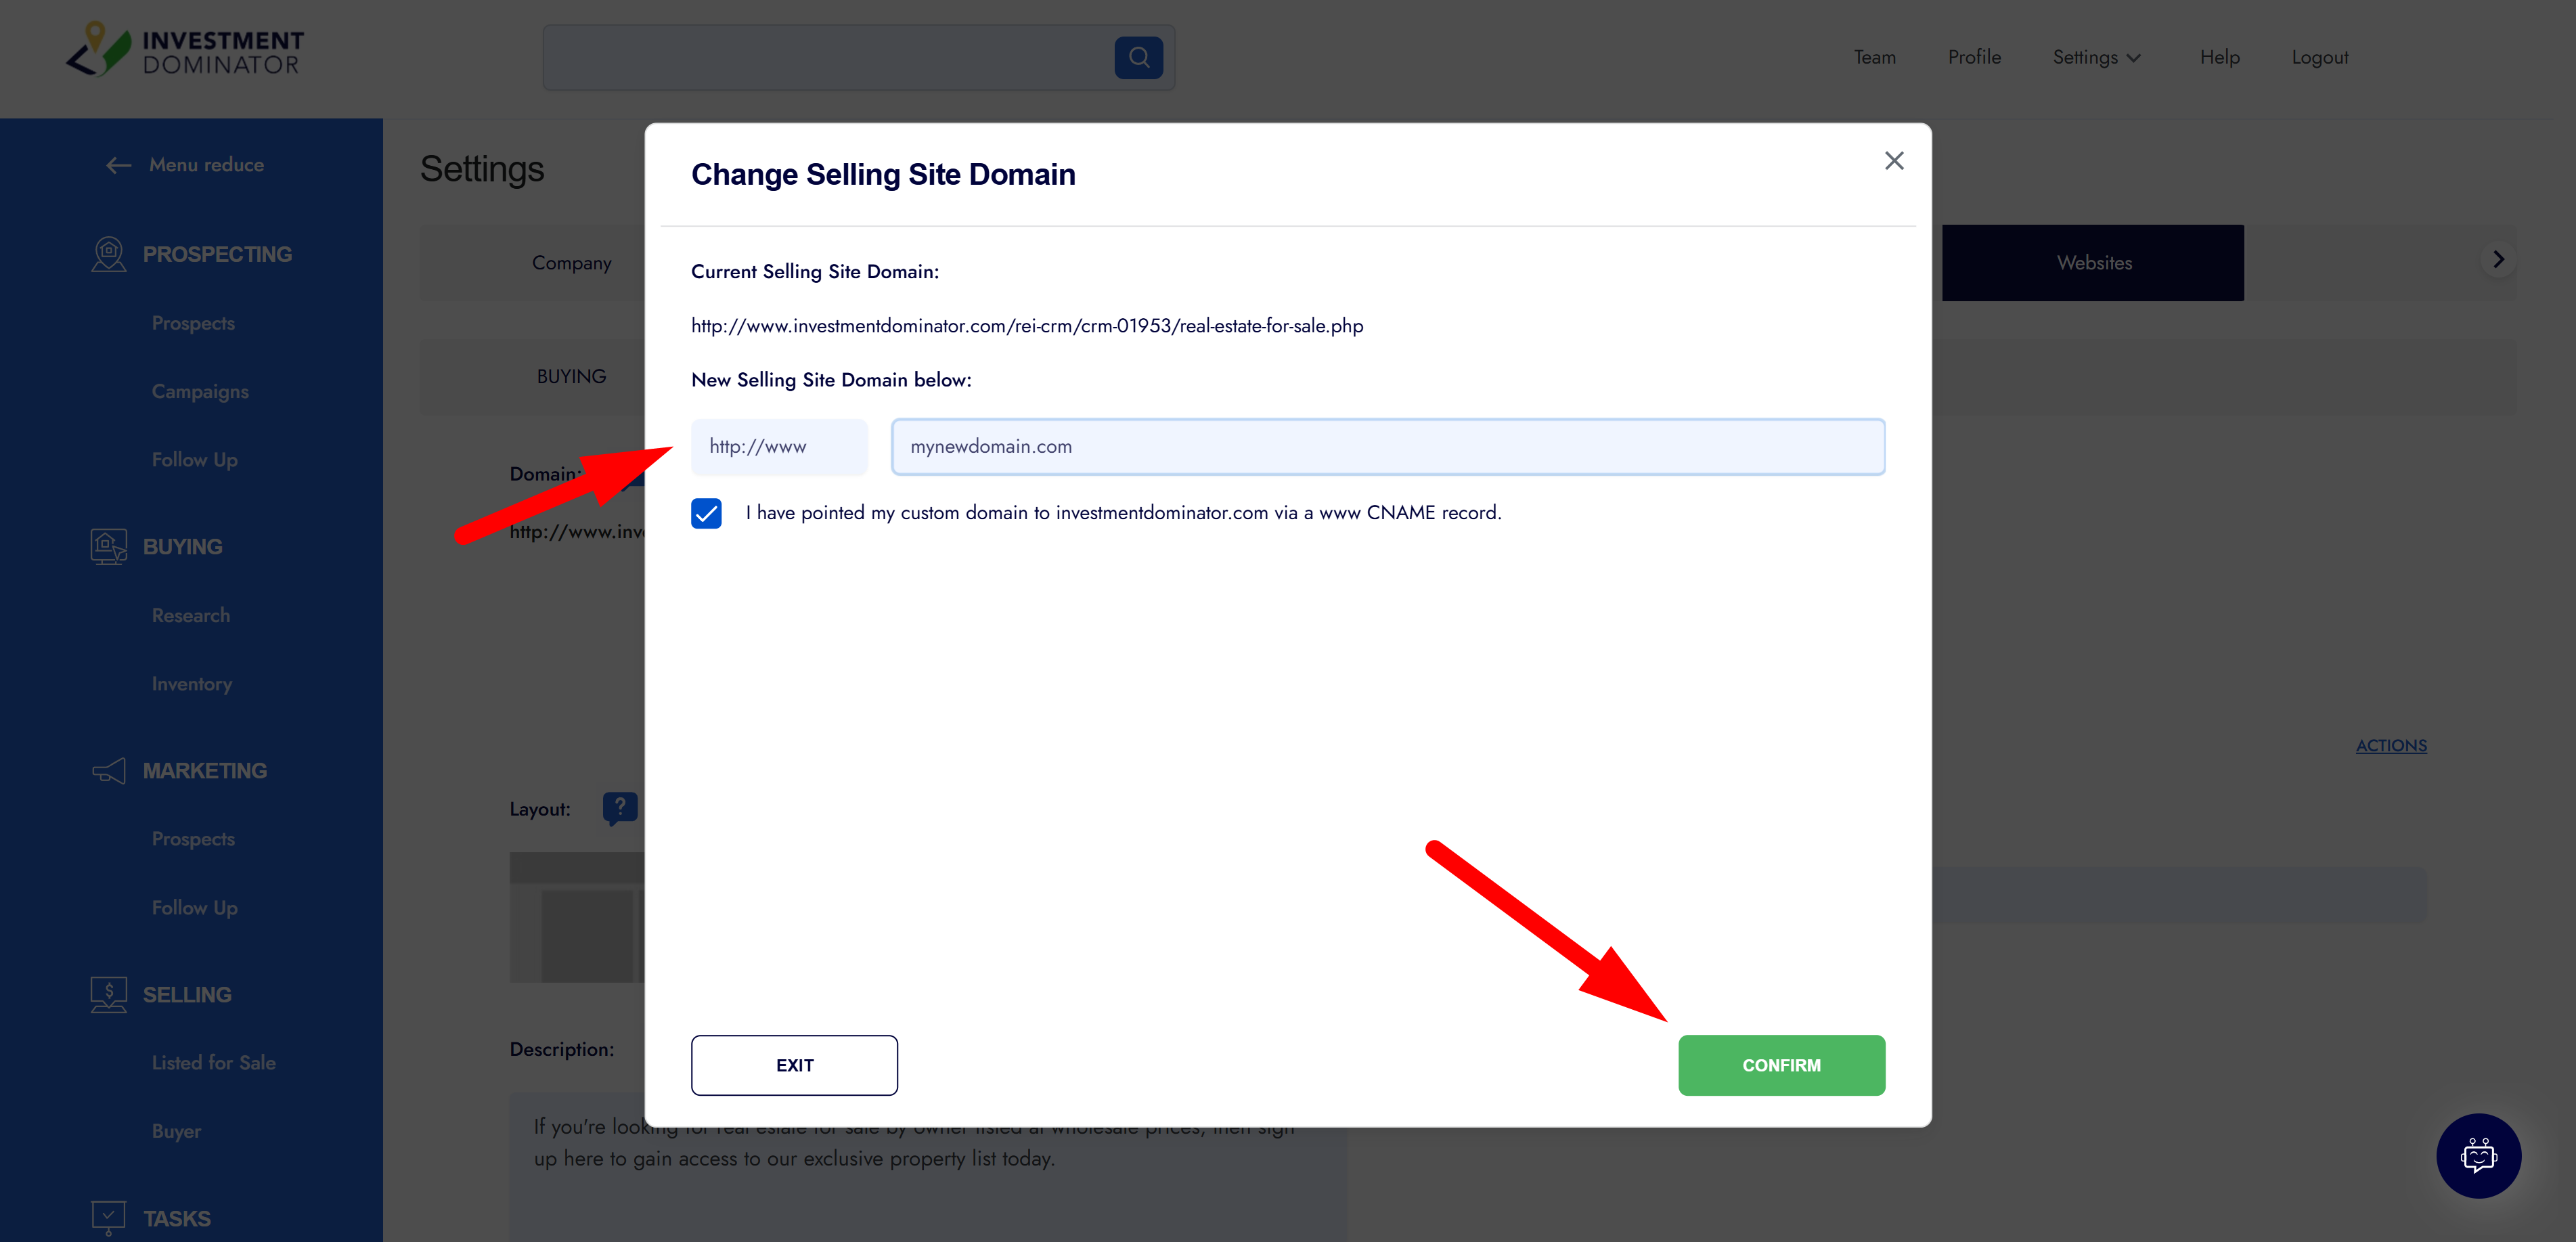Click the Marketing megaphone icon

click(108, 771)
